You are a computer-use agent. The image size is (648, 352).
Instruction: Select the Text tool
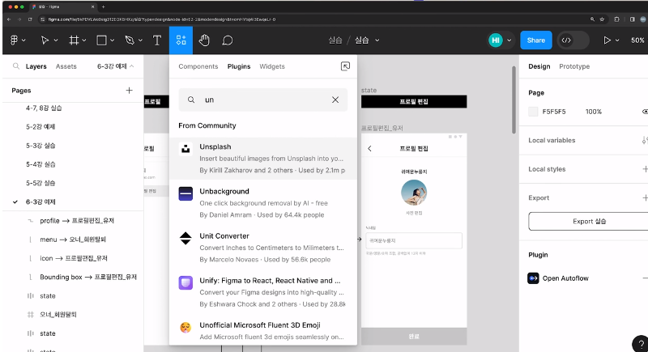point(157,40)
